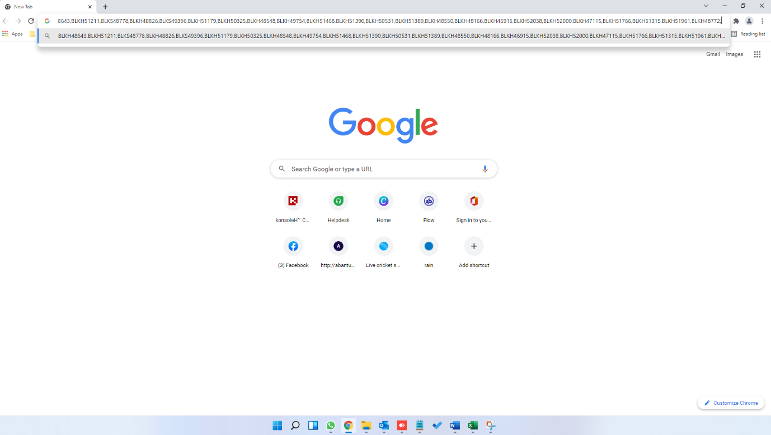Open the rain shortcut tile
Screen dimensions: 771x435
tap(429, 252)
